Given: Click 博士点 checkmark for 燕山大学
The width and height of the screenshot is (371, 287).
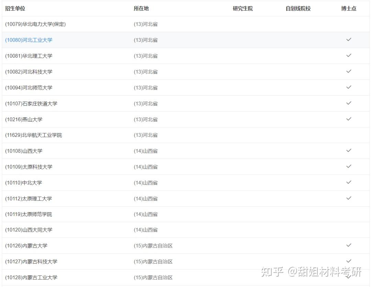Looking at the screenshot, I should pos(349,119).
